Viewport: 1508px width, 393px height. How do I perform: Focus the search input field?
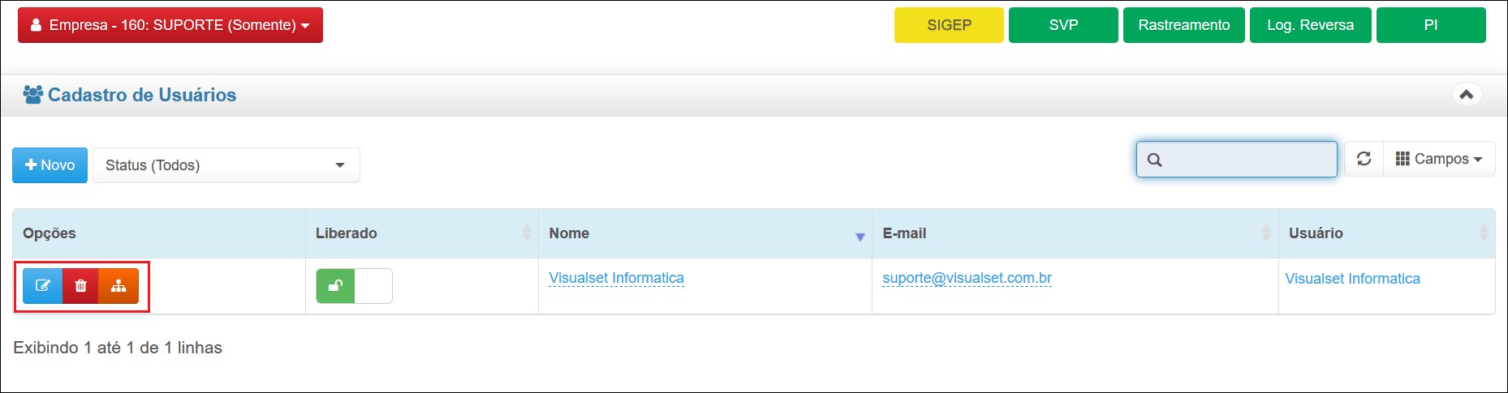point(1250,160)
